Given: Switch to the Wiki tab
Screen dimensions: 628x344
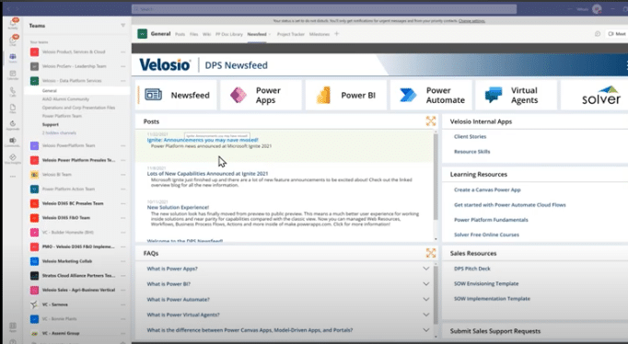Looking at the screenshot, I should (206, 34).
